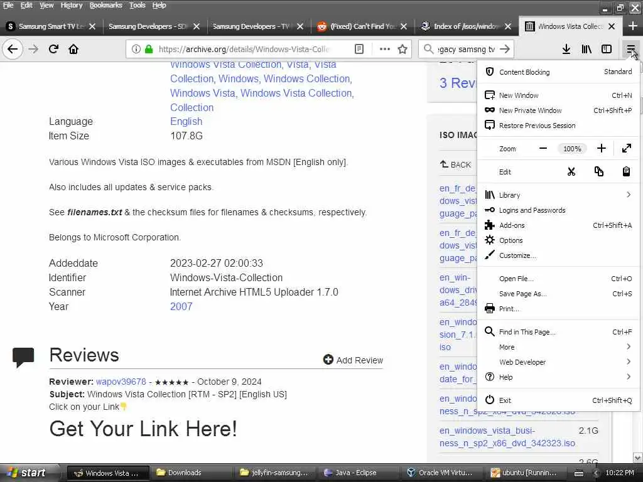Screen dimensions: 643x482
Task: Switch to Oracle VM VirtualBox taskbar item
Action: tap(441, 473)
